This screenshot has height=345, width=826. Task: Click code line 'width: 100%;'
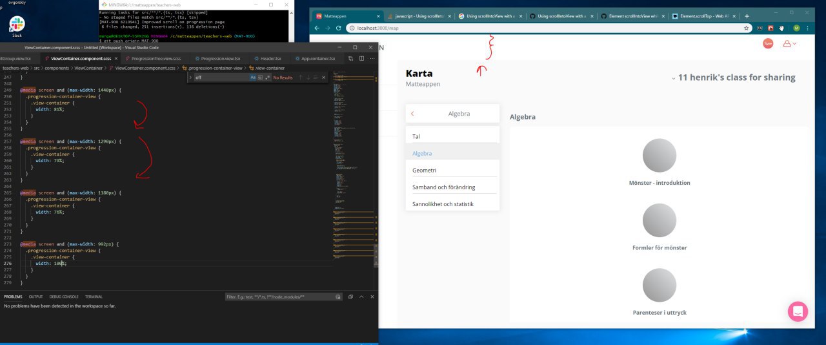coord(50,263)
